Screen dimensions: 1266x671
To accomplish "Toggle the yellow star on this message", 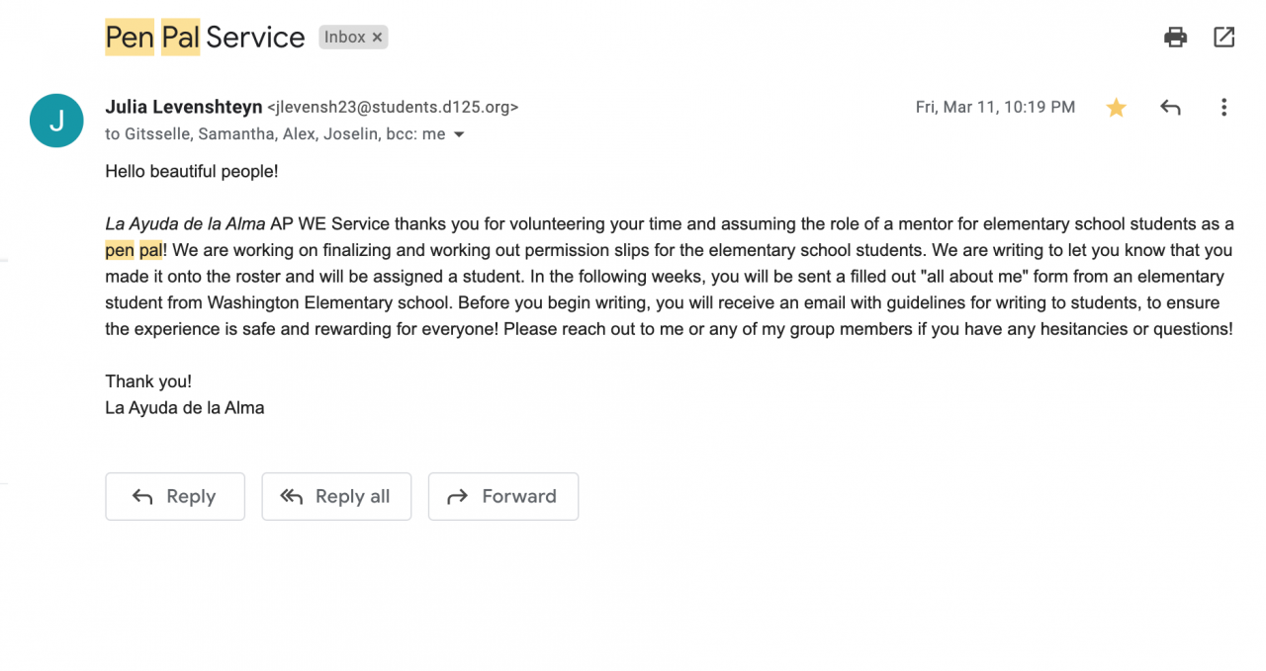I will pos(1116,108).
